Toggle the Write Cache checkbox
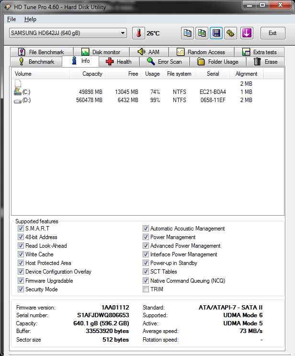Screen dimensions: 295x356 click(21, 254)
